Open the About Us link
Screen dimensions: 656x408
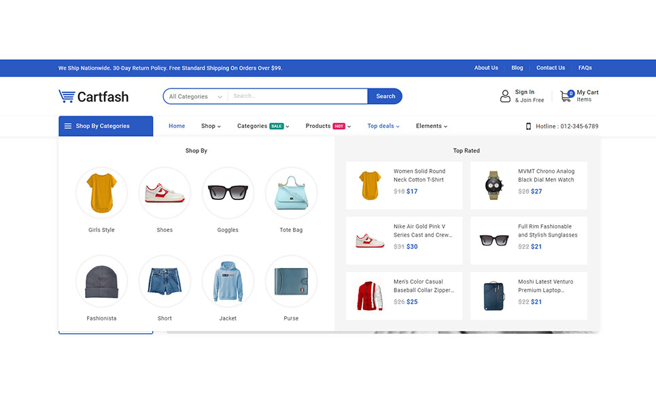(486, 68)
